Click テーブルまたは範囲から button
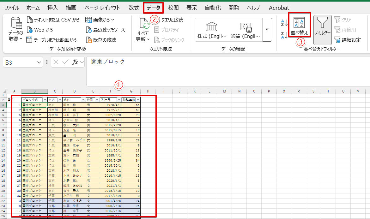The height and width of the screenshot is (219, 370). [x=52, y=40]
